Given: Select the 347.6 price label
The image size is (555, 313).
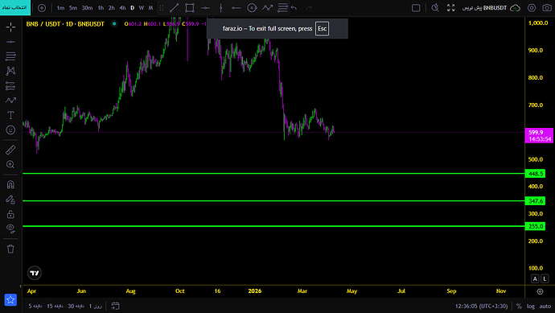Looking at the screenshot, I should [x=535, y=201].
